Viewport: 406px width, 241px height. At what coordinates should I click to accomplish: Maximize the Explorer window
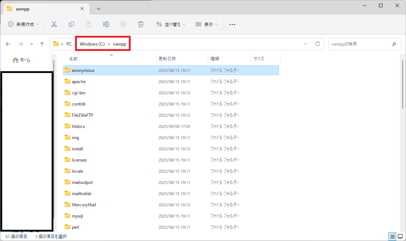pyautogui.click(x=381, y=6)
